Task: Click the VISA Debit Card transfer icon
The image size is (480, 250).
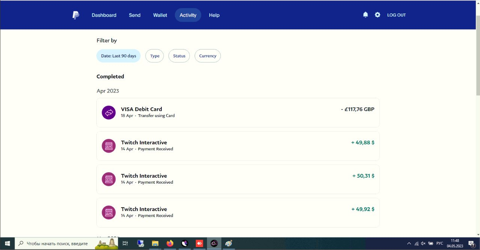Action: pos(109,112)
